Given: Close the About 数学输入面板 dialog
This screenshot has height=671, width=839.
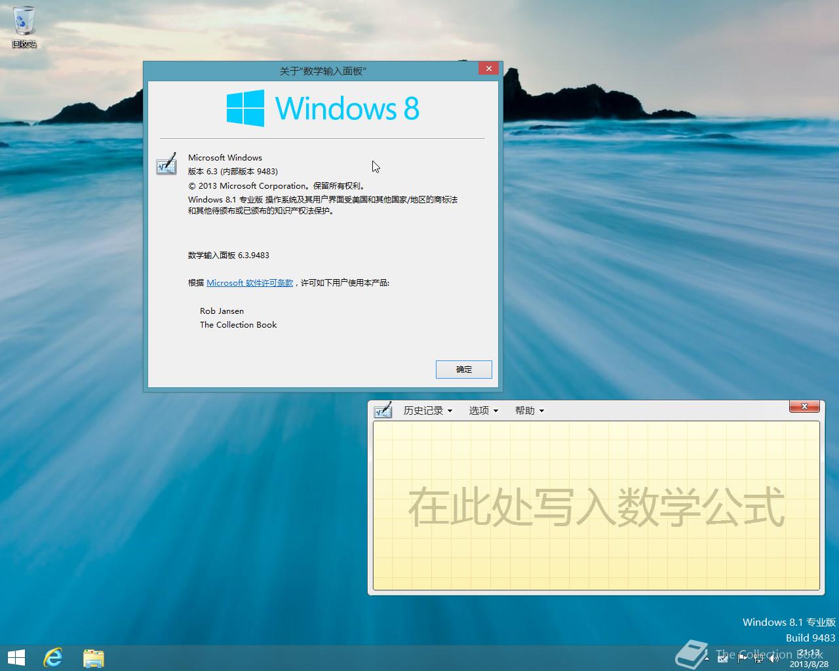Looking at the screenshot, I should [488, 68].
